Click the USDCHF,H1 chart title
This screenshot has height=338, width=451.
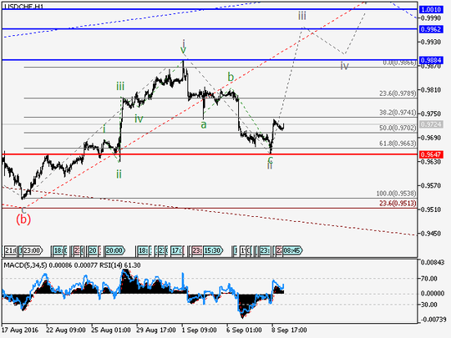[x=24, y=7]
